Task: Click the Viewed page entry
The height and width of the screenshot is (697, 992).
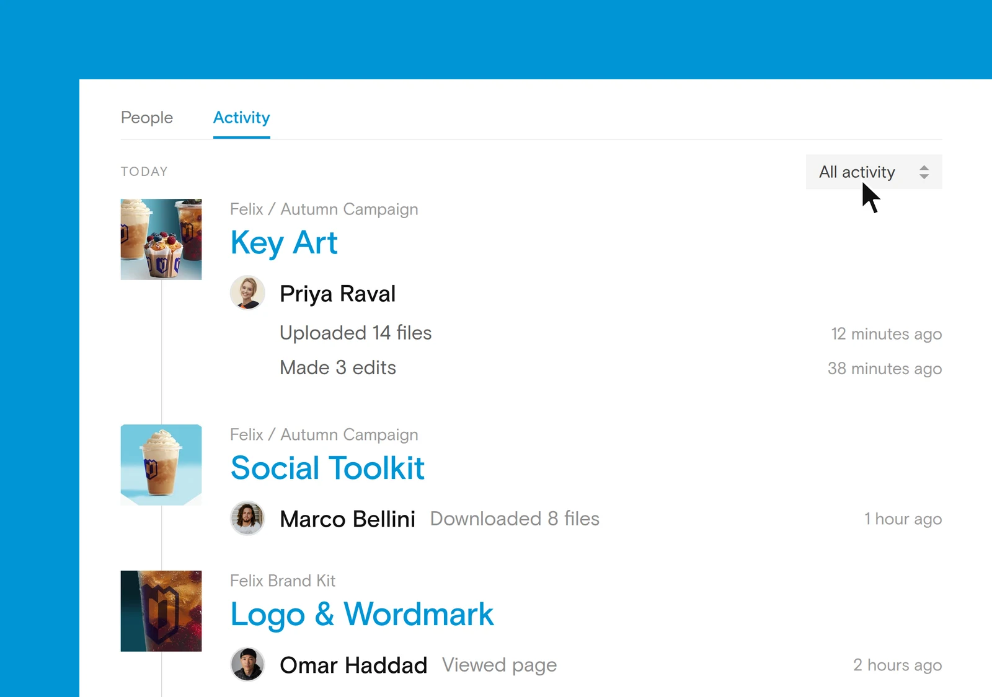Action: [499, 665]
